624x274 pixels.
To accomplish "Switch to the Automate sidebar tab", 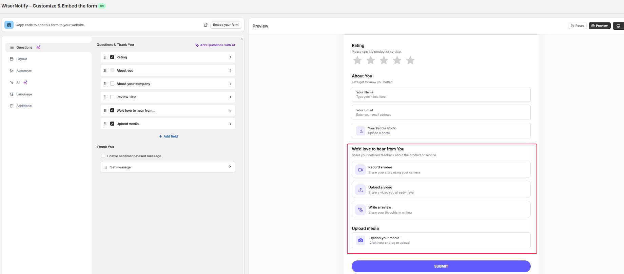I will point(24,71).
